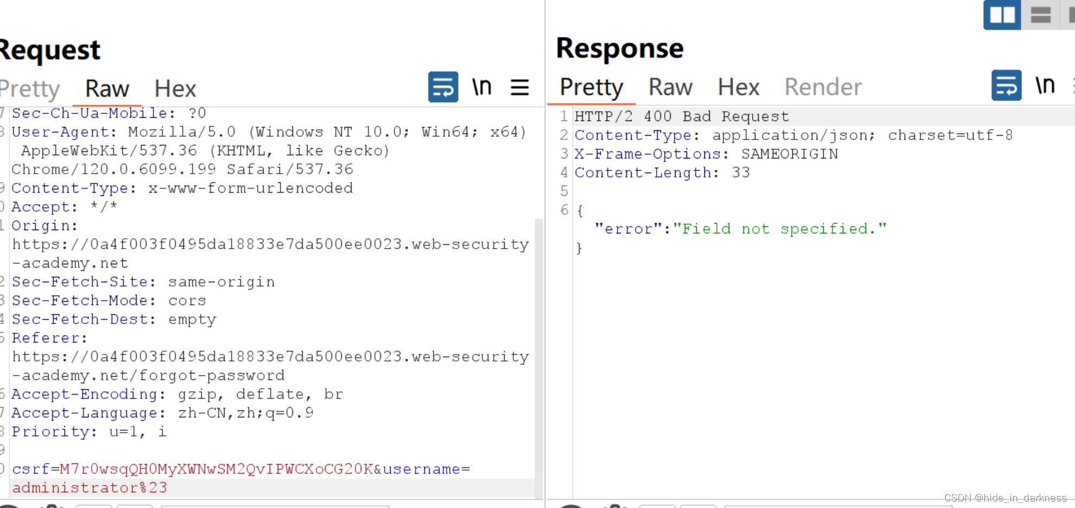Switch Request view to Raw tab
The height and width of the screenshot is (508, 1075).
coord(107,88)
